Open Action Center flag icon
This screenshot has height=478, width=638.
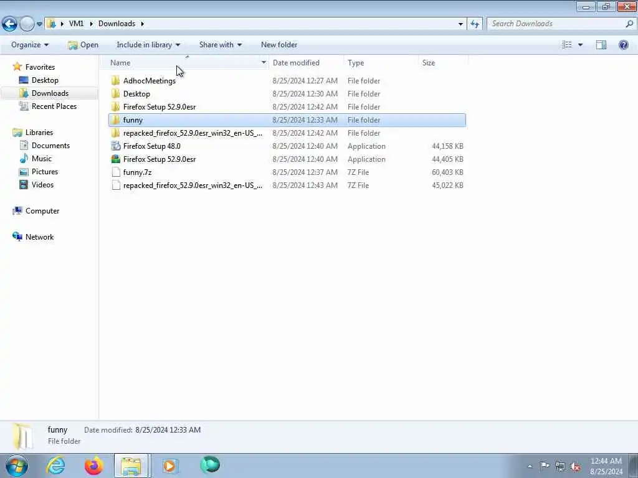pyautogui.click(x=545, y=466)
